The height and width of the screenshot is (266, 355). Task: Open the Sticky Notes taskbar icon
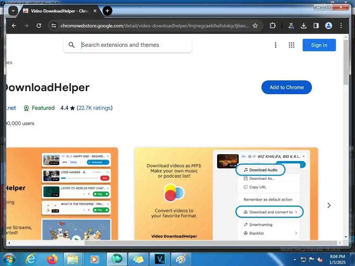tap(138, 259)
